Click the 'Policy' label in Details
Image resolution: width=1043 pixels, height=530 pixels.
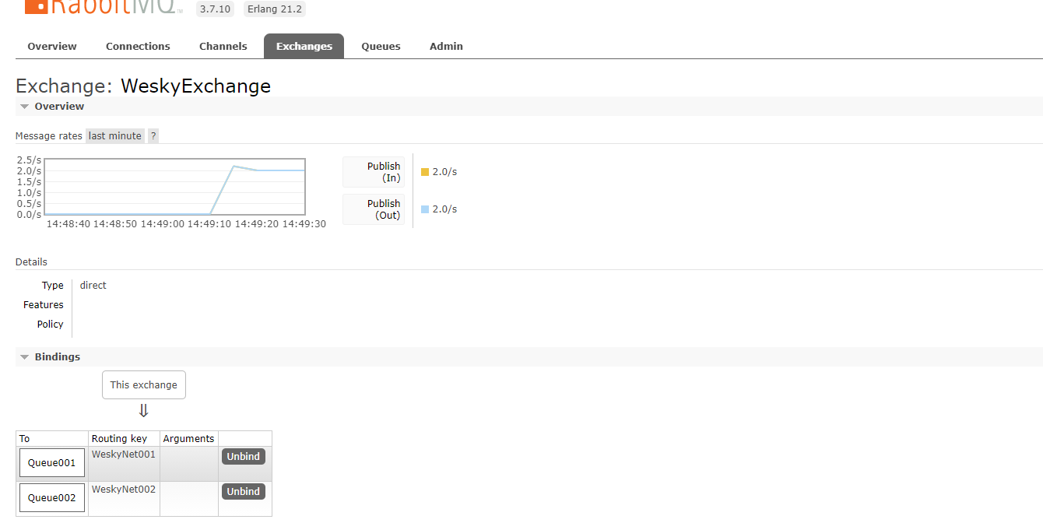click(x=51, y=325)
